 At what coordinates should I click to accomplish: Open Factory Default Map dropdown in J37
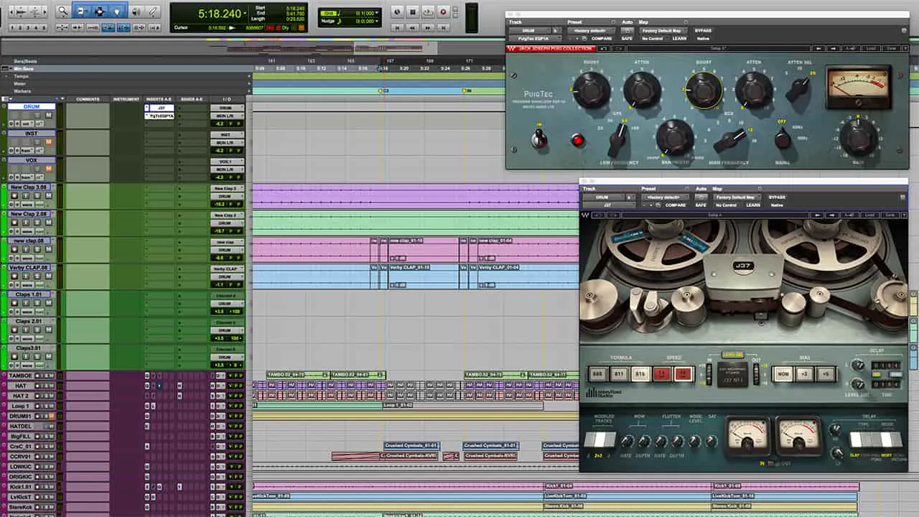point(737,197)
